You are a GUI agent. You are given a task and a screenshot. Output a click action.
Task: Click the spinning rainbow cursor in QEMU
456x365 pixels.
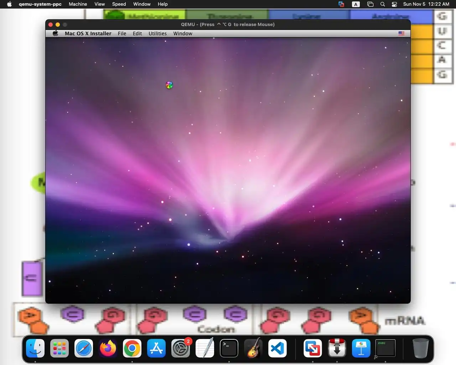(169, 85)
